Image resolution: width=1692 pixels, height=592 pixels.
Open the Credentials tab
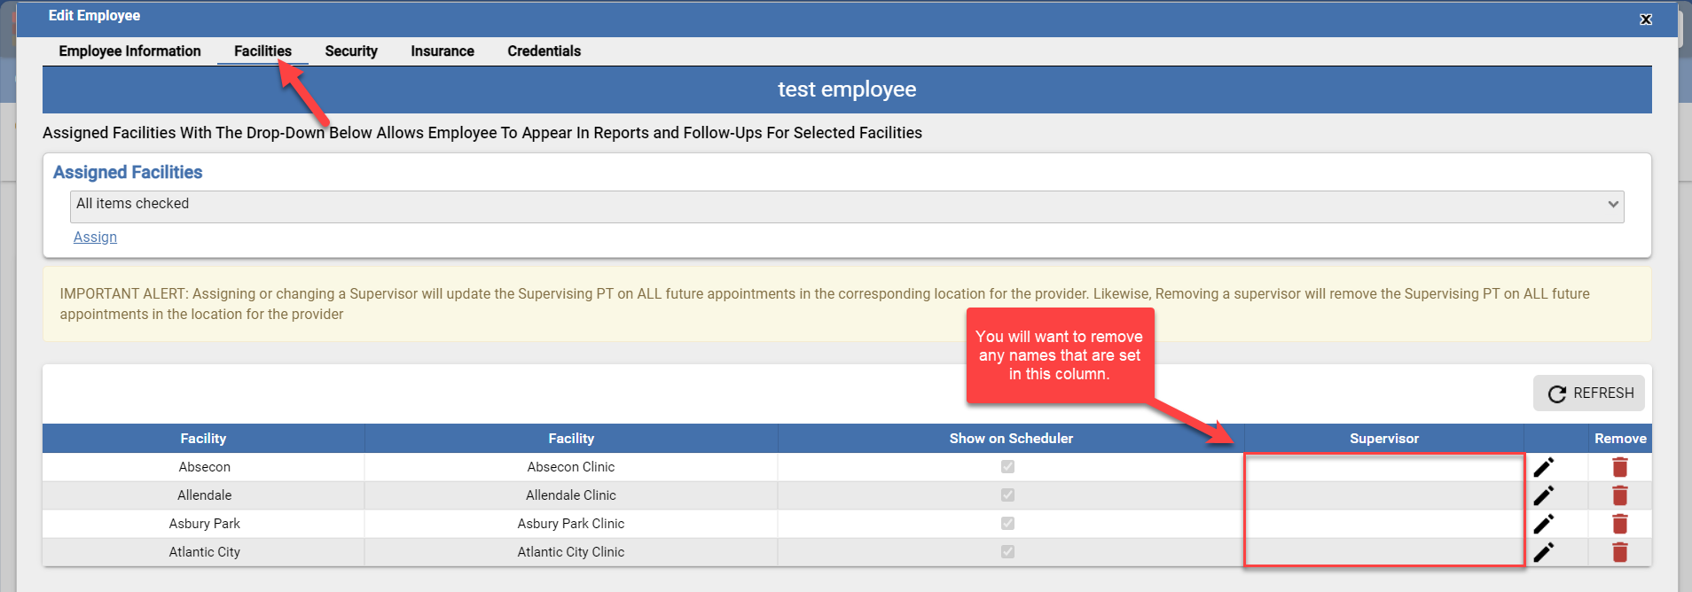pos(544,51)
